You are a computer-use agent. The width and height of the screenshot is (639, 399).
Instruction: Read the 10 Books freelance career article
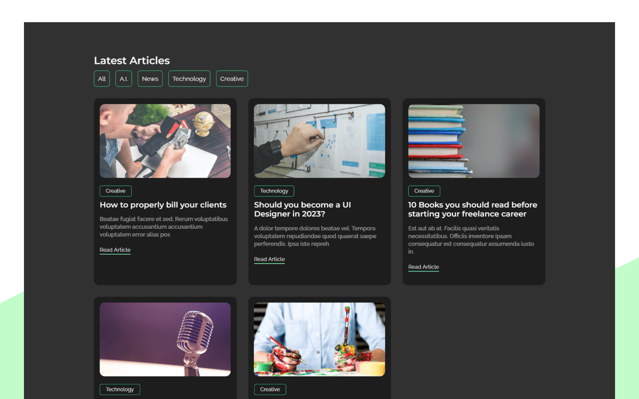click(423, 266)
